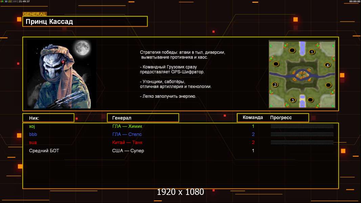Click team number in sua's row
361x203 pixels.
click(253, 142)
